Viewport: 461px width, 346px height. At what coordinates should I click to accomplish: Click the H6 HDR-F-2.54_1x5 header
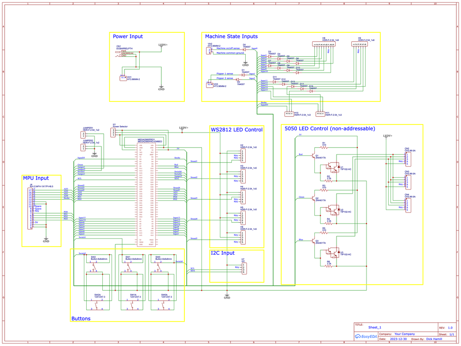coord(242,237)
